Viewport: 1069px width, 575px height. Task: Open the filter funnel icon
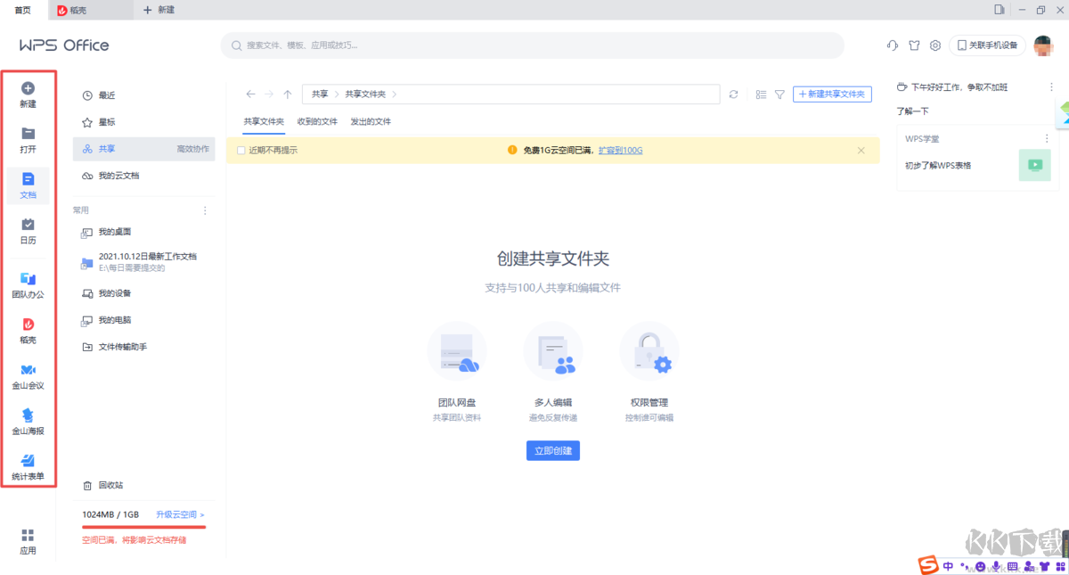(x=779, y=94)
